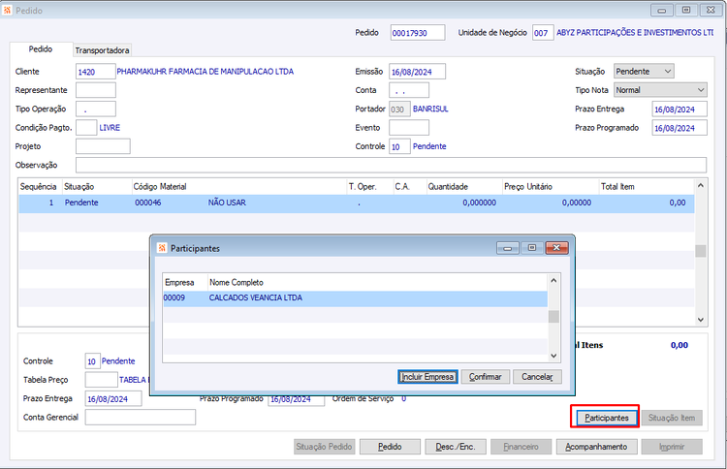Minimize the Participantes dialog
727x469 pixels.
click(508, 248)
